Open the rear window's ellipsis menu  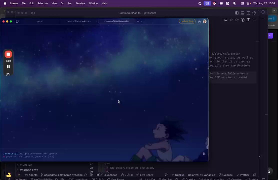click(263, 19)
